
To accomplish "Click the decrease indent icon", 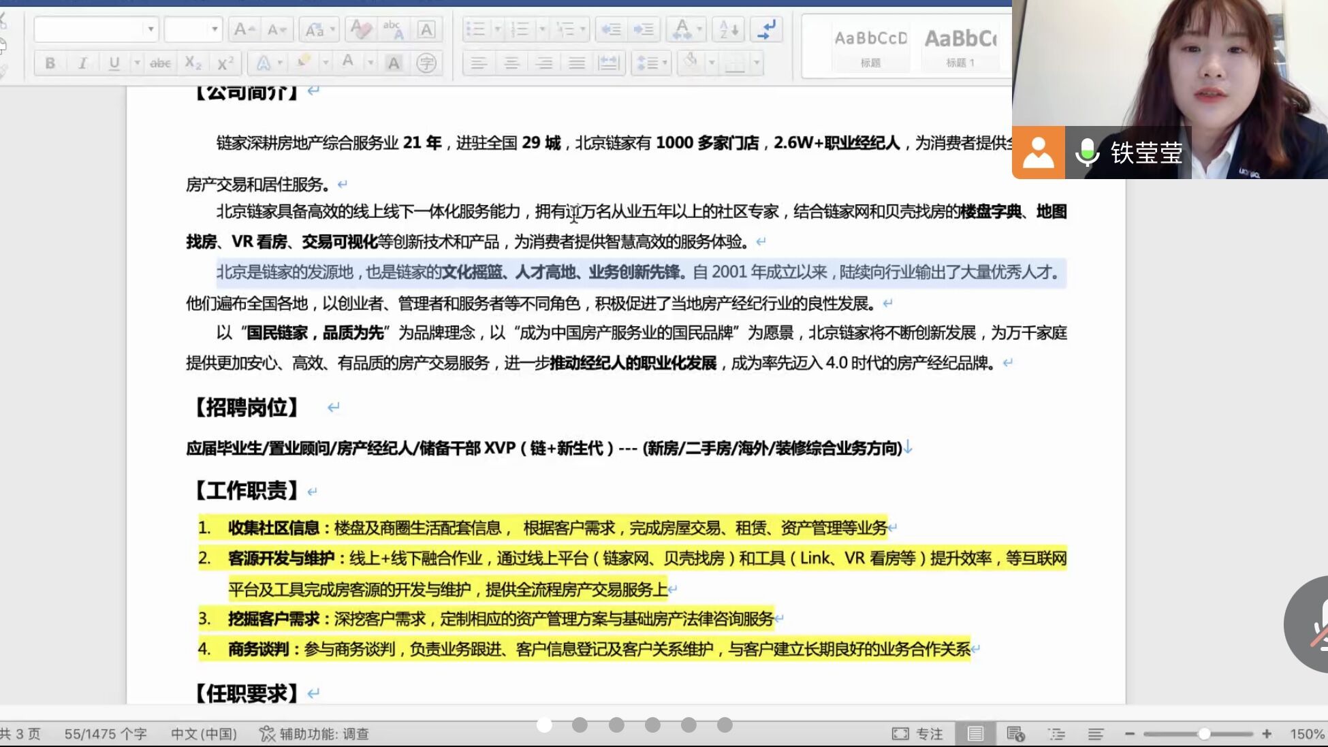I will point(611,29).
